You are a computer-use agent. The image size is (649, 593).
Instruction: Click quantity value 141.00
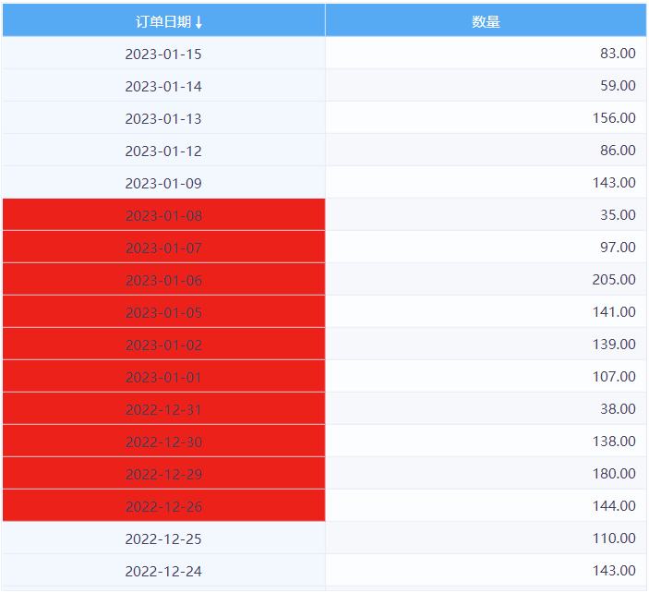tap(614, 311)
